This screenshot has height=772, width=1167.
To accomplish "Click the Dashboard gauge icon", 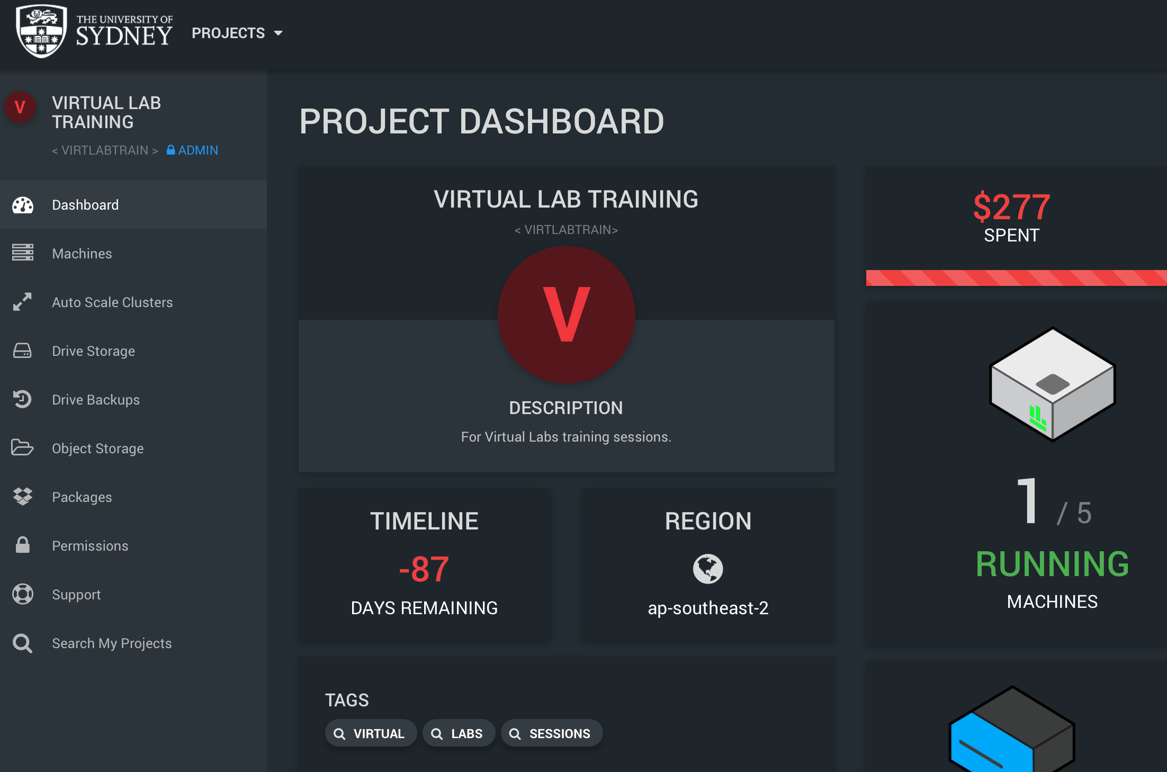I will (x=23, y=205).
